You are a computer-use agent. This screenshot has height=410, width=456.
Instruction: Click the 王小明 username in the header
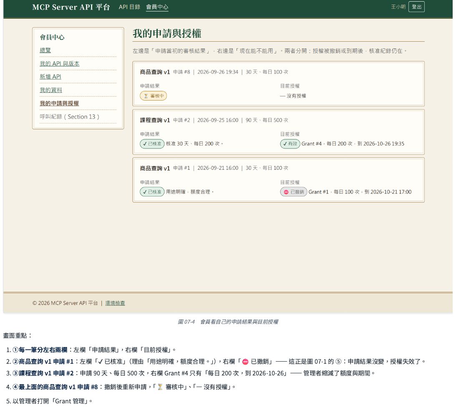(398, 7)
